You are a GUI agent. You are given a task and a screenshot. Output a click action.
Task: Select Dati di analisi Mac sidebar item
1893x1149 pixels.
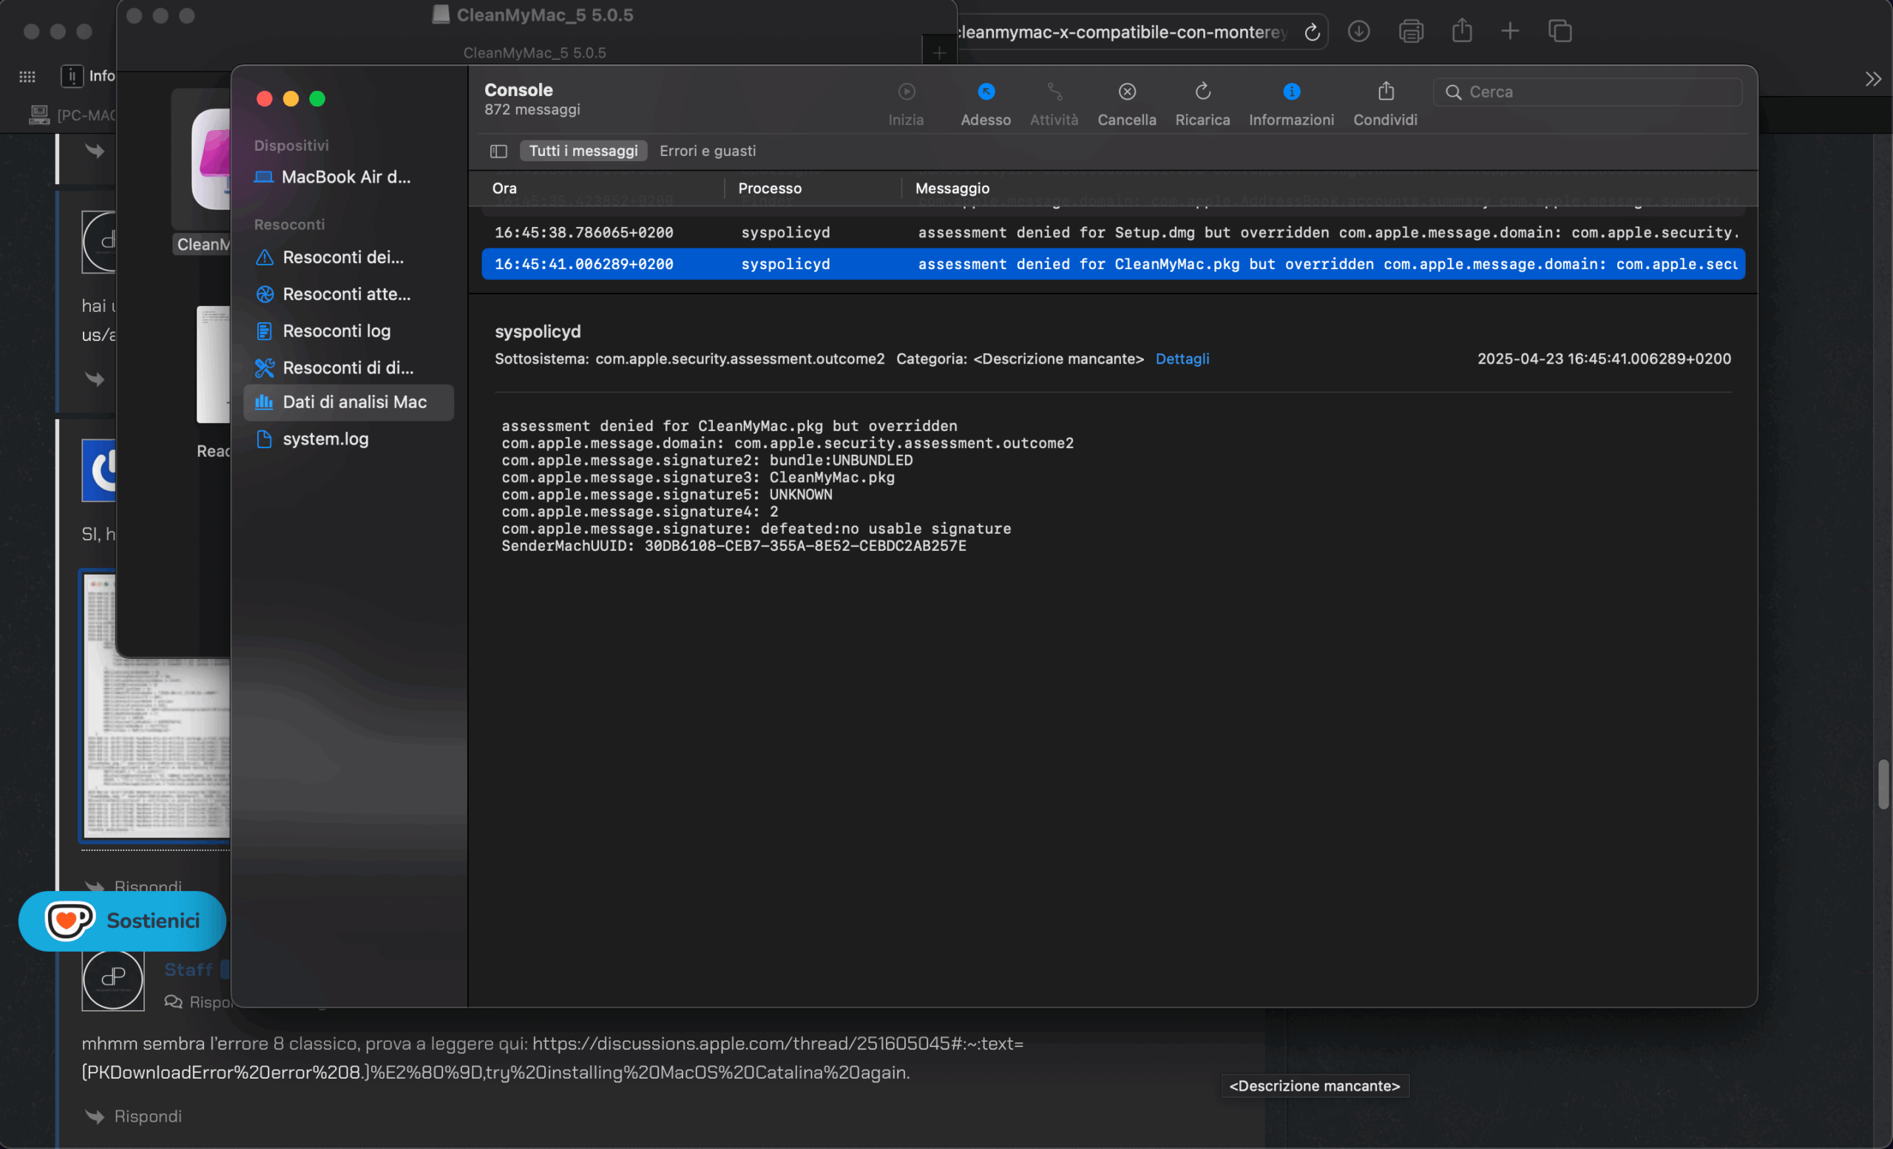click(348, 402)
